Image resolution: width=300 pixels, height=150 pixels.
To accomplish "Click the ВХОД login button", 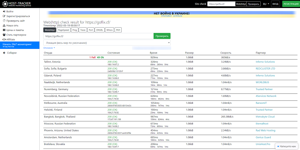I will [x=275, y=4].
